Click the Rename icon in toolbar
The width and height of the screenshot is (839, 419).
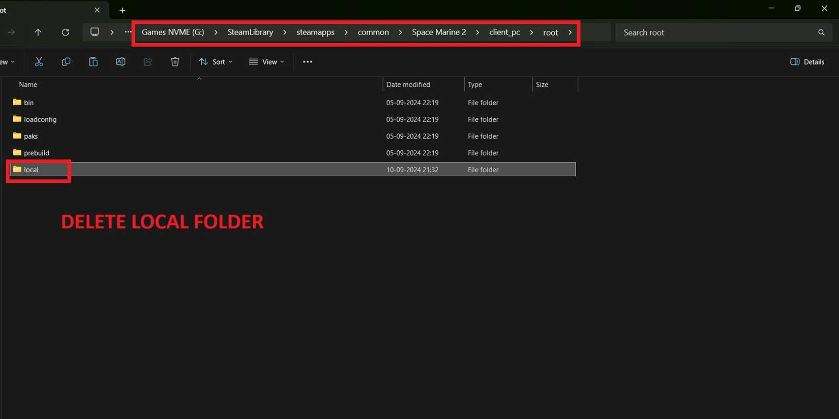tap(121, 61)
